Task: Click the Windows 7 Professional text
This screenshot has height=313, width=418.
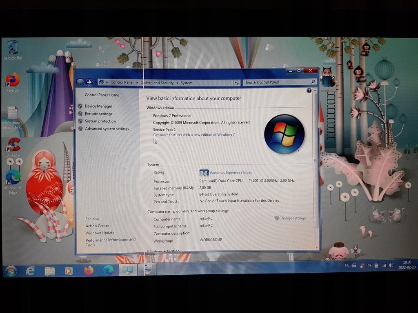Action: click(x=172, y=115)
